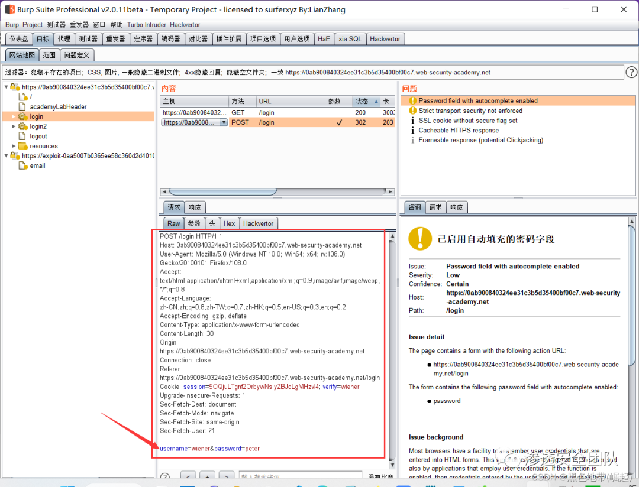
Task: Click the warning icon of Password field issue
Action: [412, 100]
